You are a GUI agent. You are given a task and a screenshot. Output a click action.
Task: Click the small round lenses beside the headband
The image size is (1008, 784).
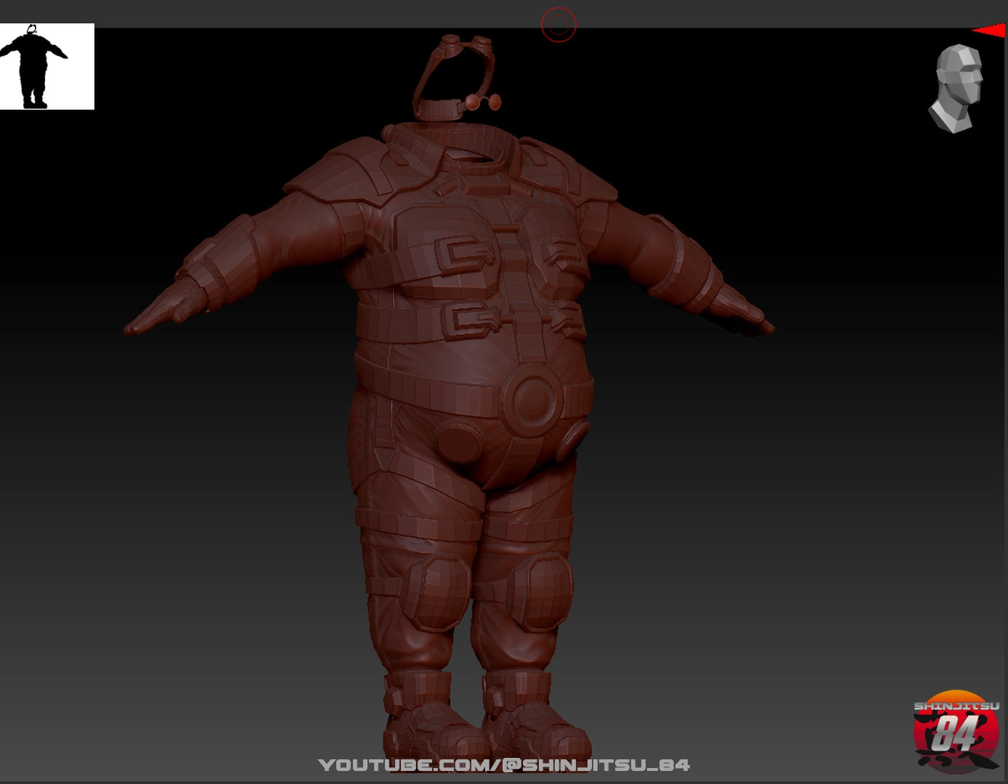pos(484,102)
